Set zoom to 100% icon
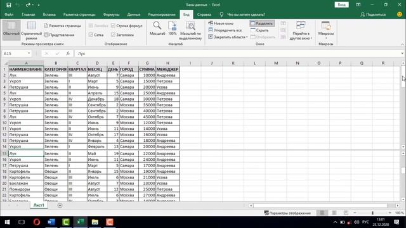 172,28
